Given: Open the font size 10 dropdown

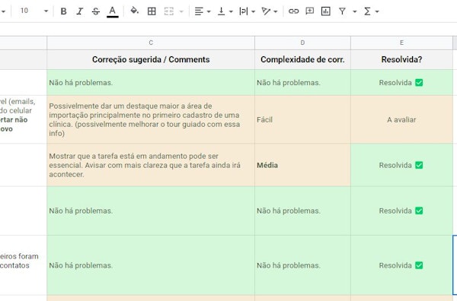Looking at the screenshot, I should [x=34, y=11].
